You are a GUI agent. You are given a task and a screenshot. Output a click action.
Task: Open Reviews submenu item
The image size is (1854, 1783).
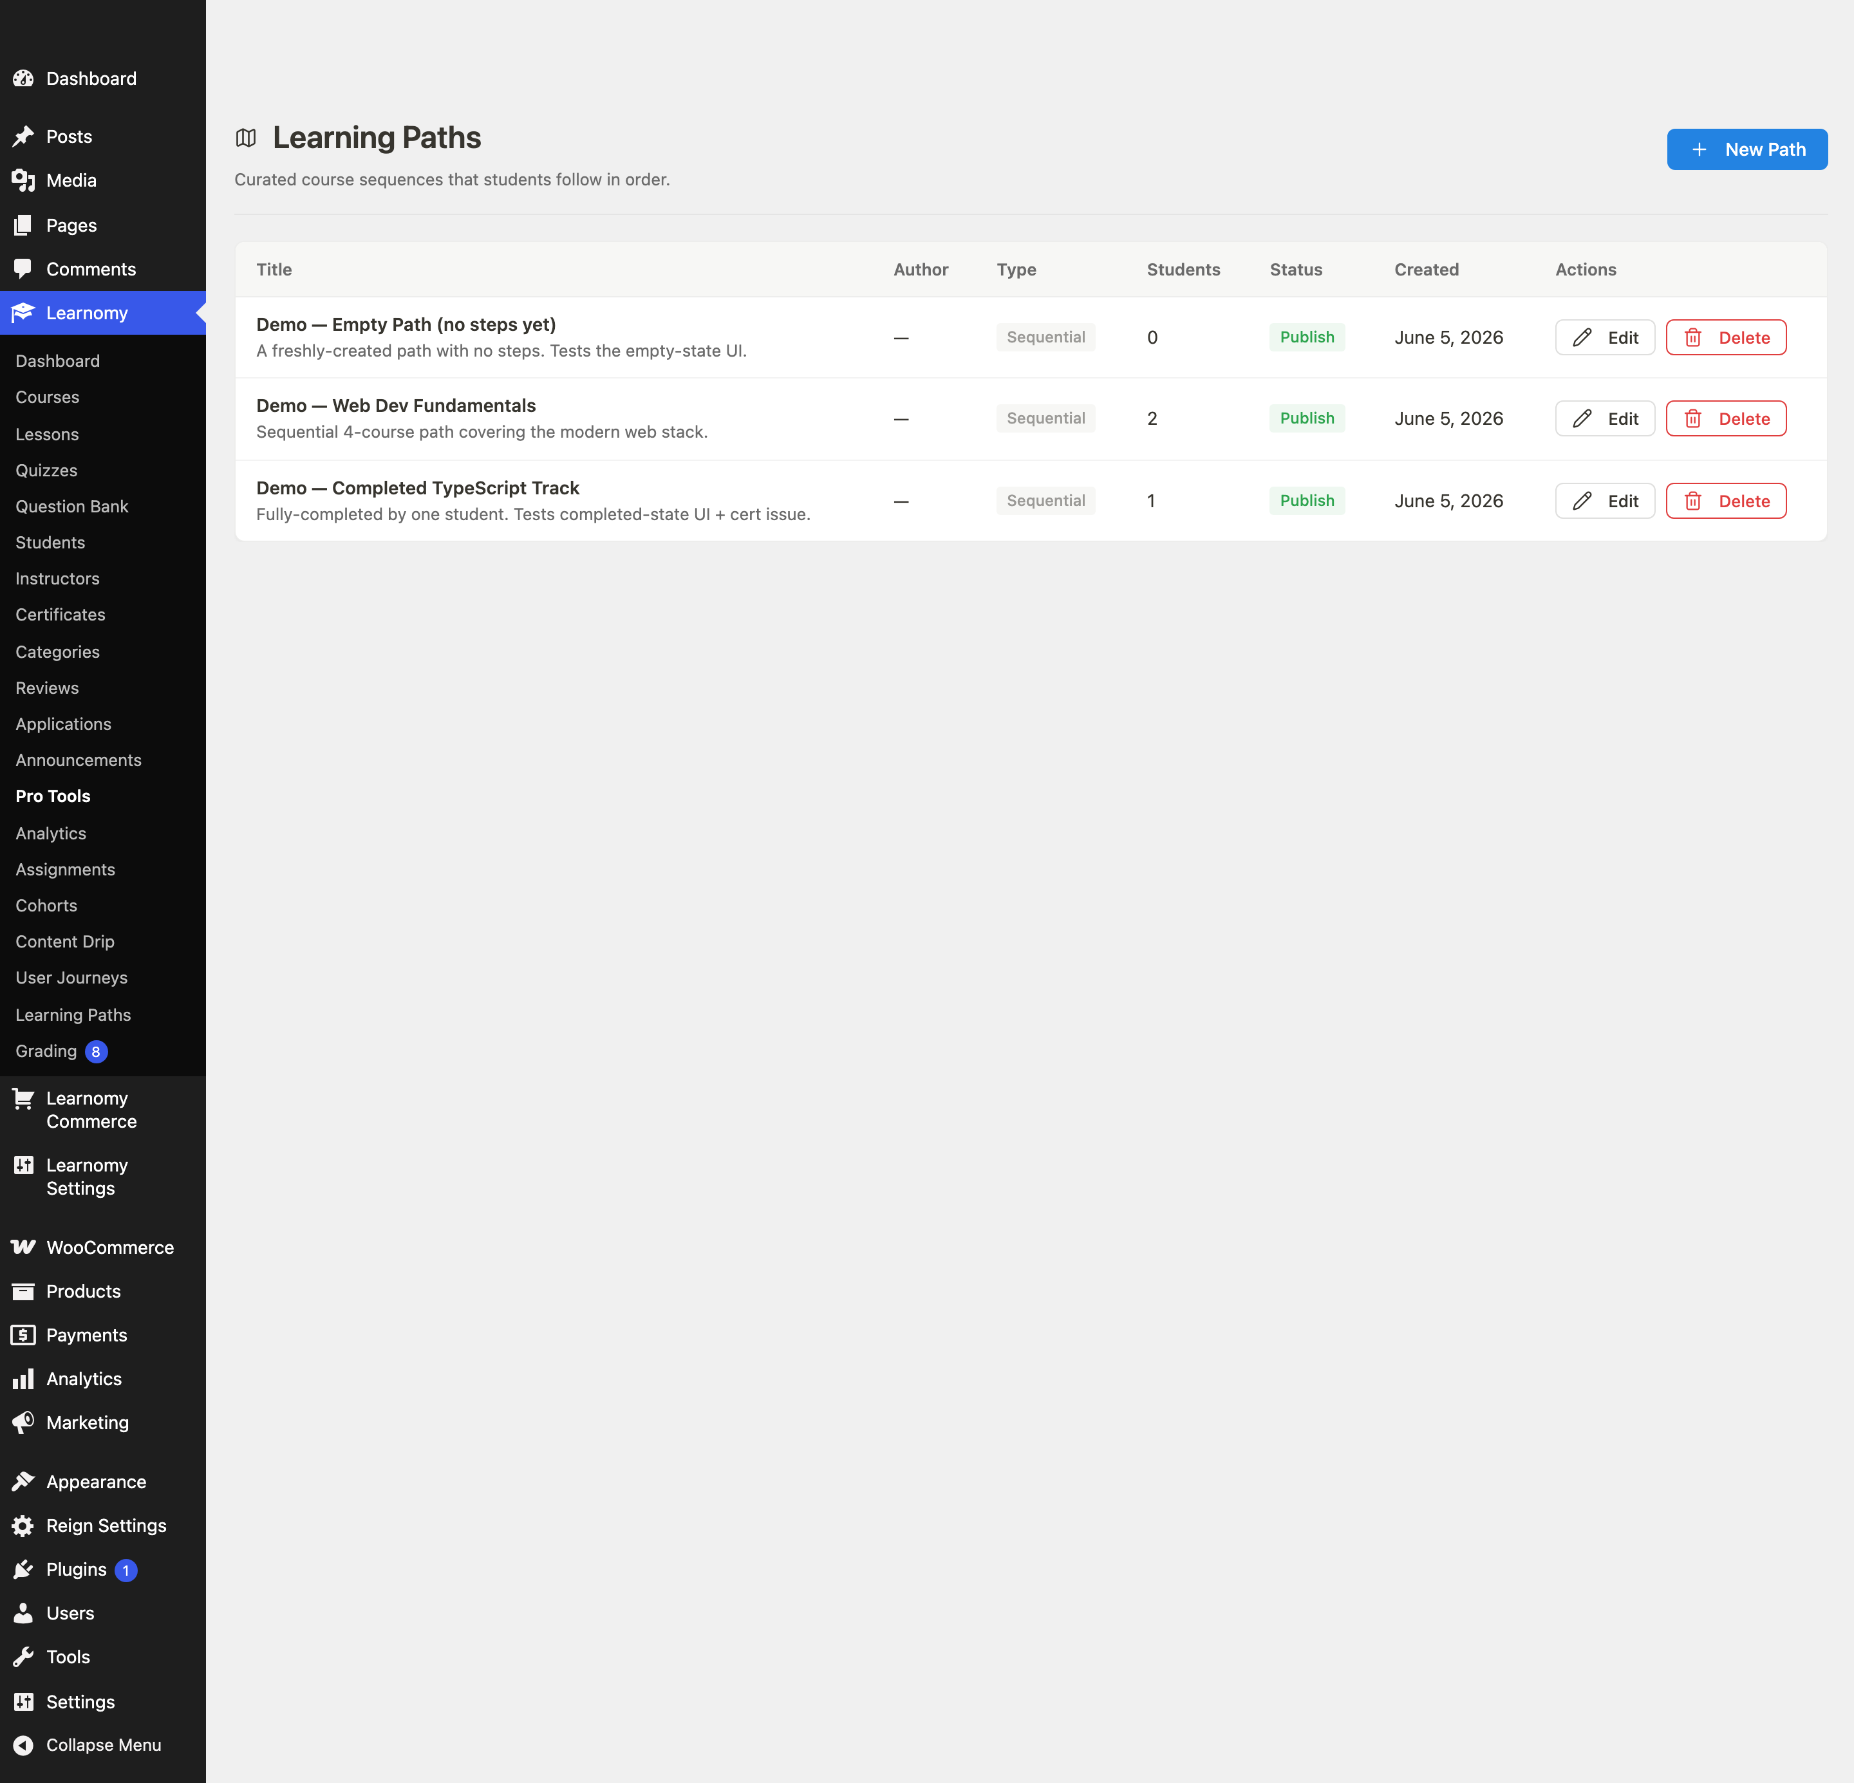pyautogui.click(x=47, y=687)
